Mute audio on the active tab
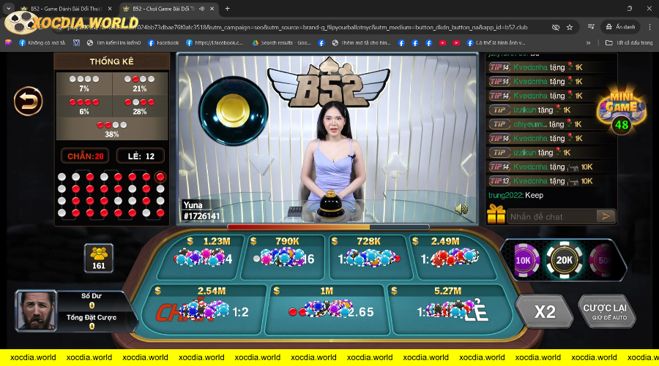This screenshot has height=366, width=659. click(x=202, y=8)
